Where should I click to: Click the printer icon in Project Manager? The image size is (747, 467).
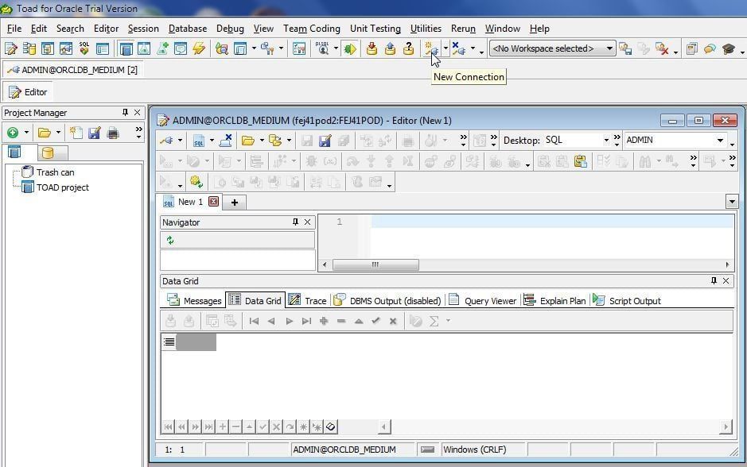(x=113, y=133)
